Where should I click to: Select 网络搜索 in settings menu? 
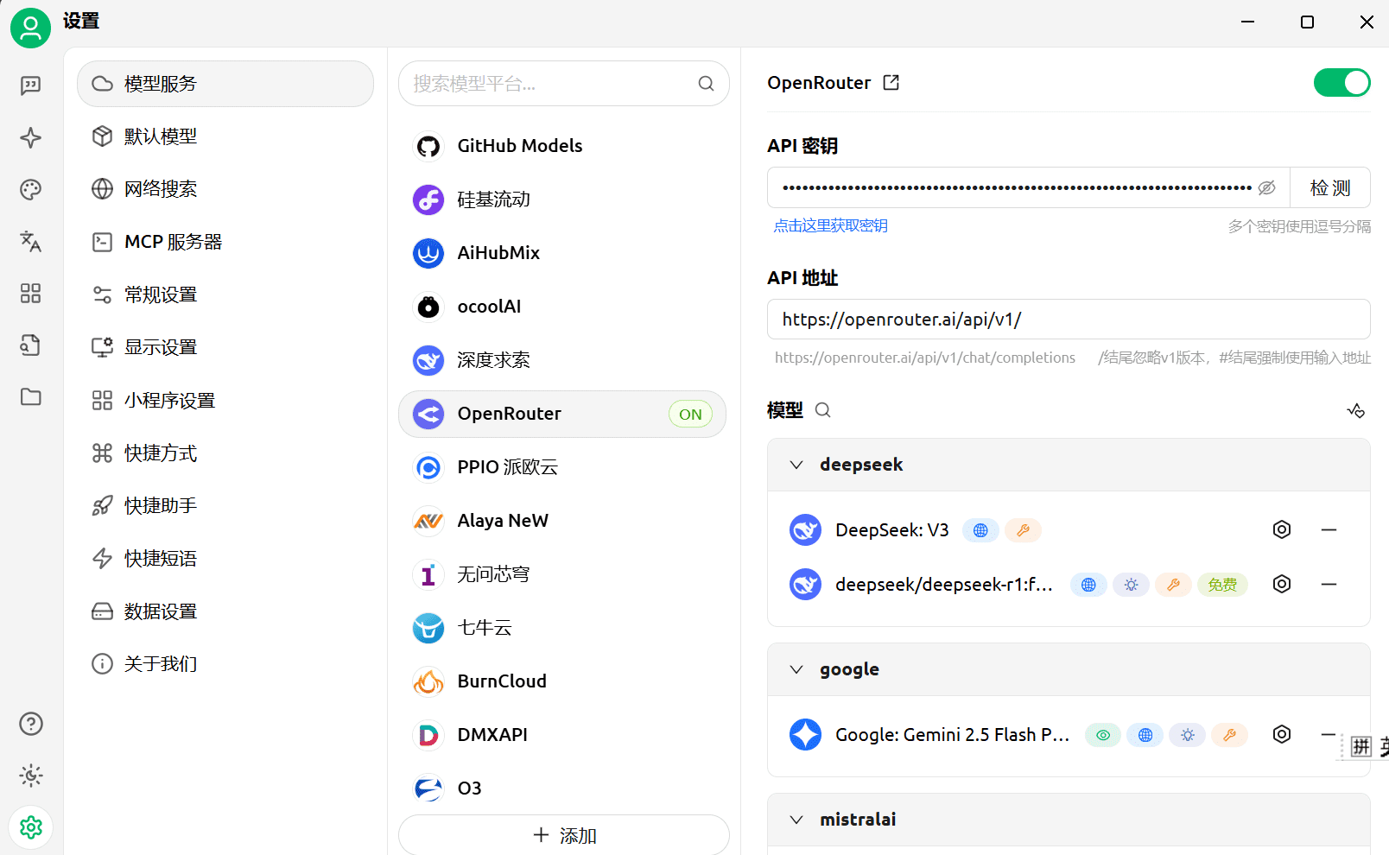pyautogui.click(x=161, y=189)
